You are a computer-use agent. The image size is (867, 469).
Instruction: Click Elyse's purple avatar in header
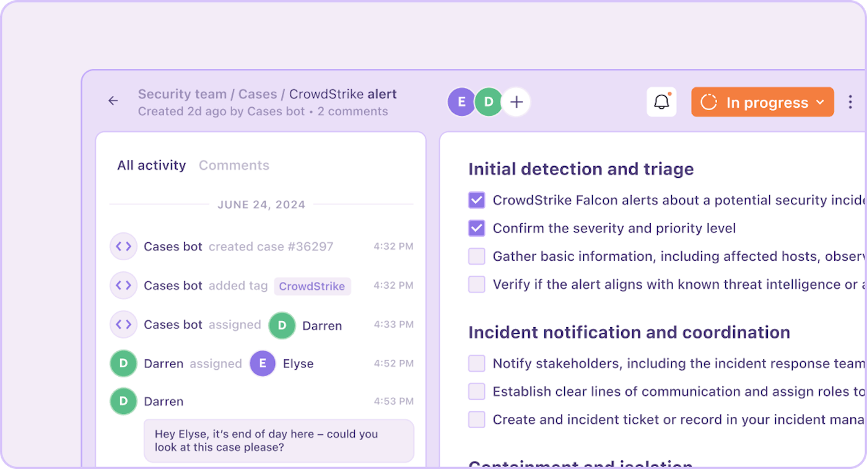tap(461, 102)
